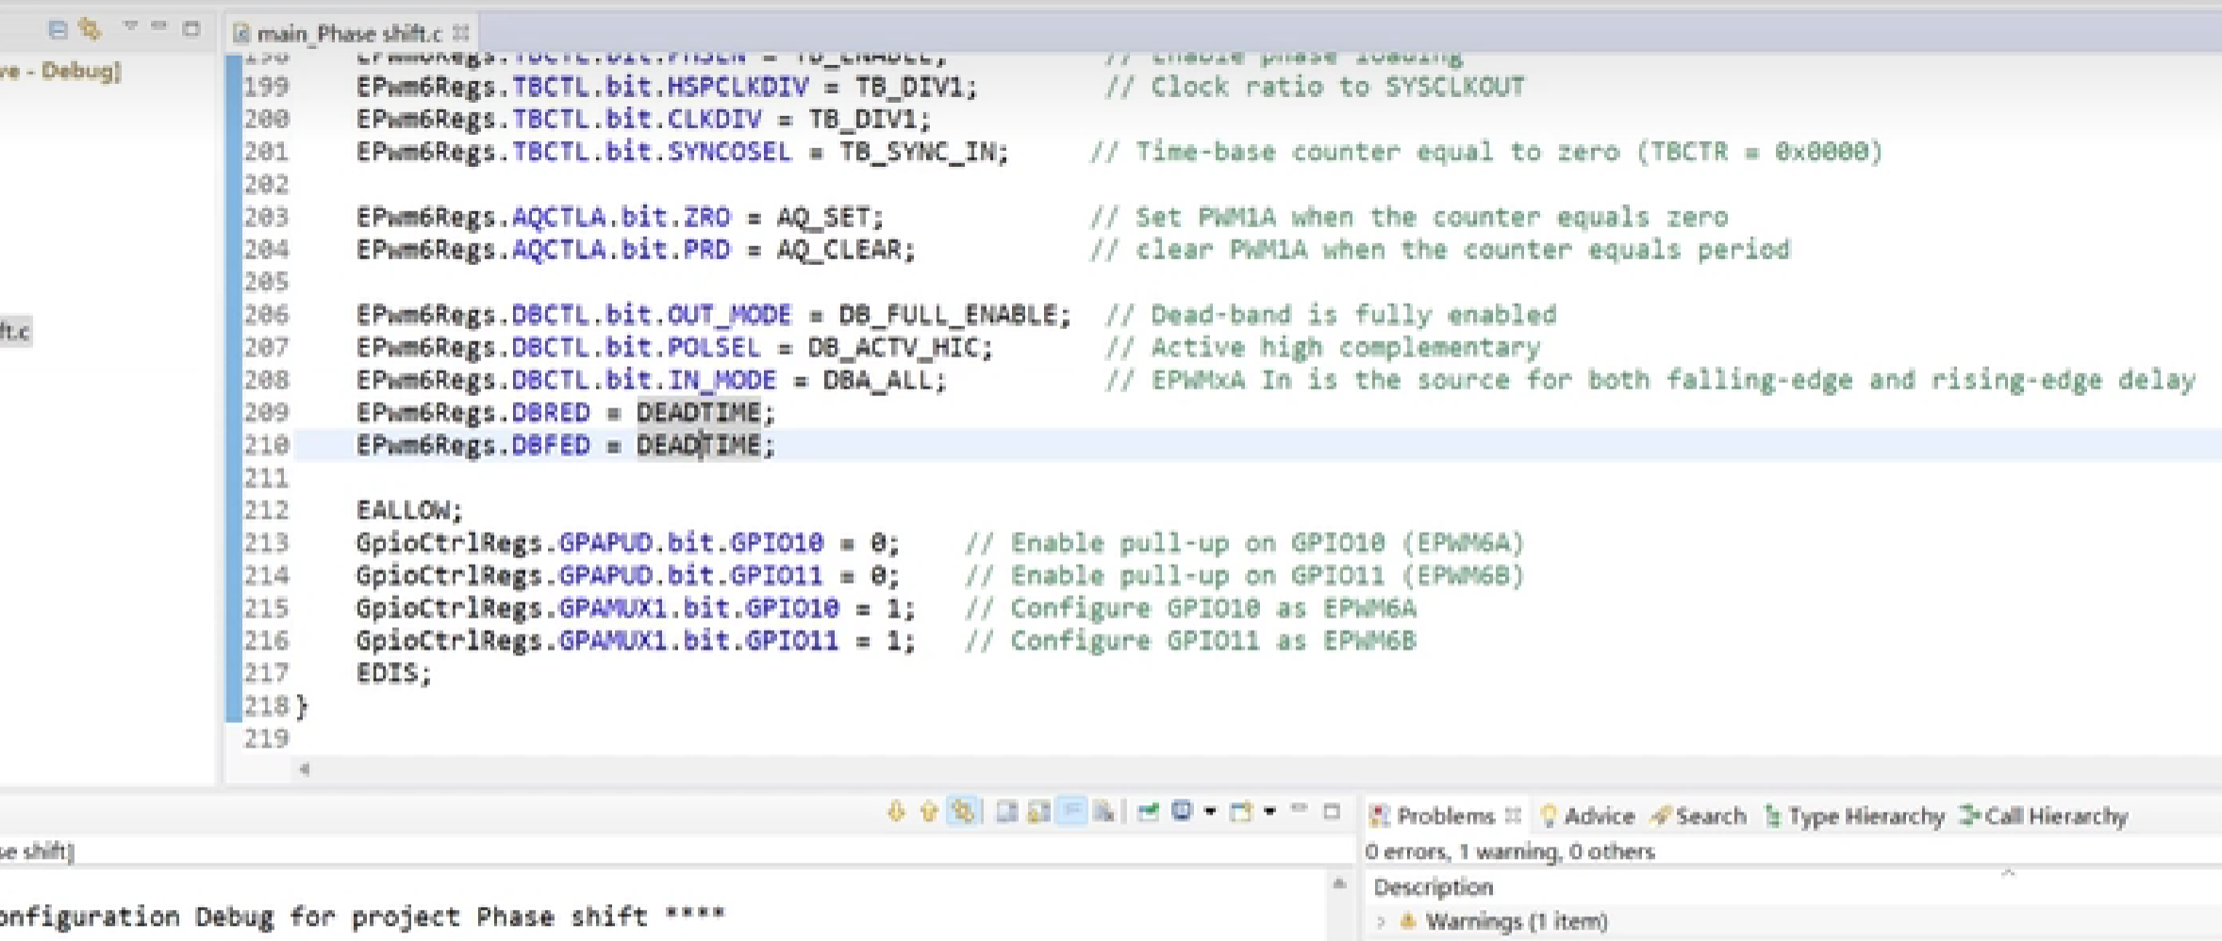
Task: Minimize the console panel
Action: [x=1300, y=809]
